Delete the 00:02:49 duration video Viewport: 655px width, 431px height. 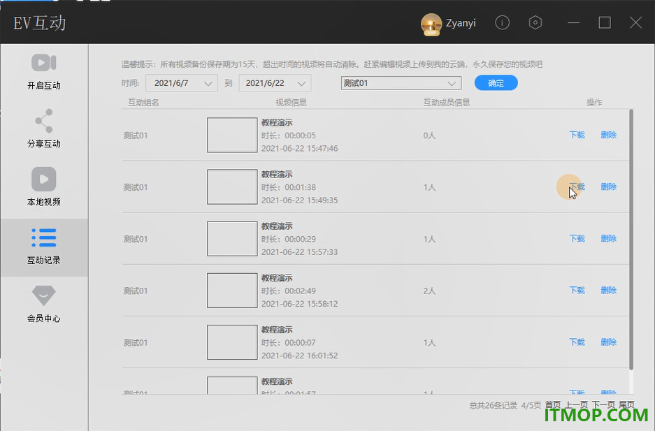609,290
